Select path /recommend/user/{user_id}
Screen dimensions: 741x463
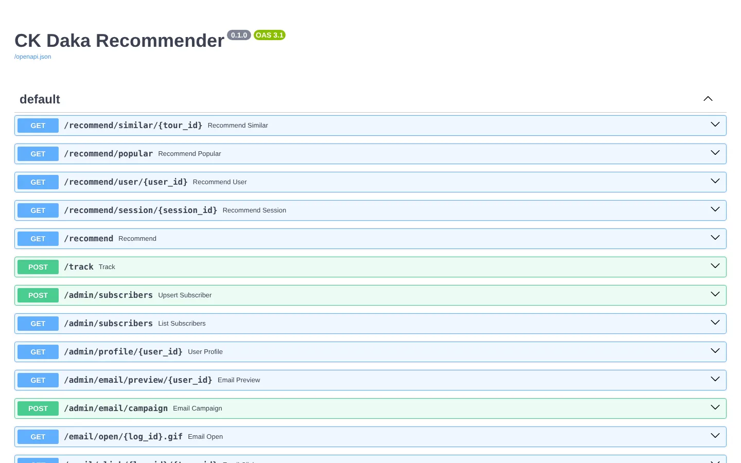click(x=126, y=182)
